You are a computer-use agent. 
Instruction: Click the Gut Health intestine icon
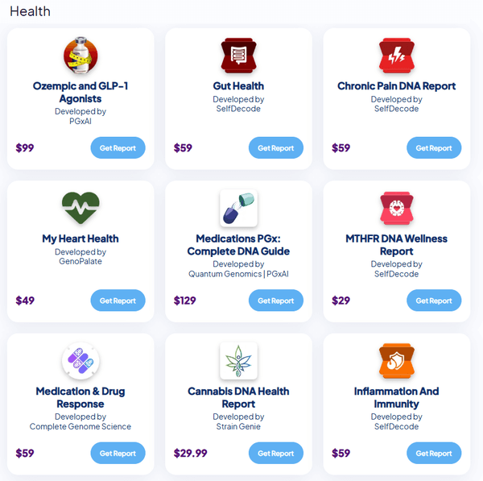pyautogui.click(x=238, y=56)
